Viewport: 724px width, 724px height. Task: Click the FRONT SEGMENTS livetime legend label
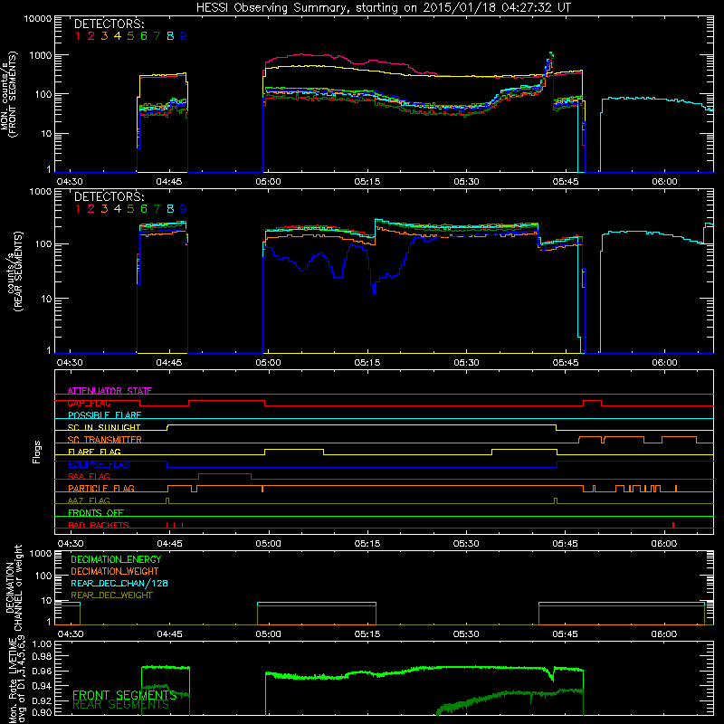click(125, 695)
